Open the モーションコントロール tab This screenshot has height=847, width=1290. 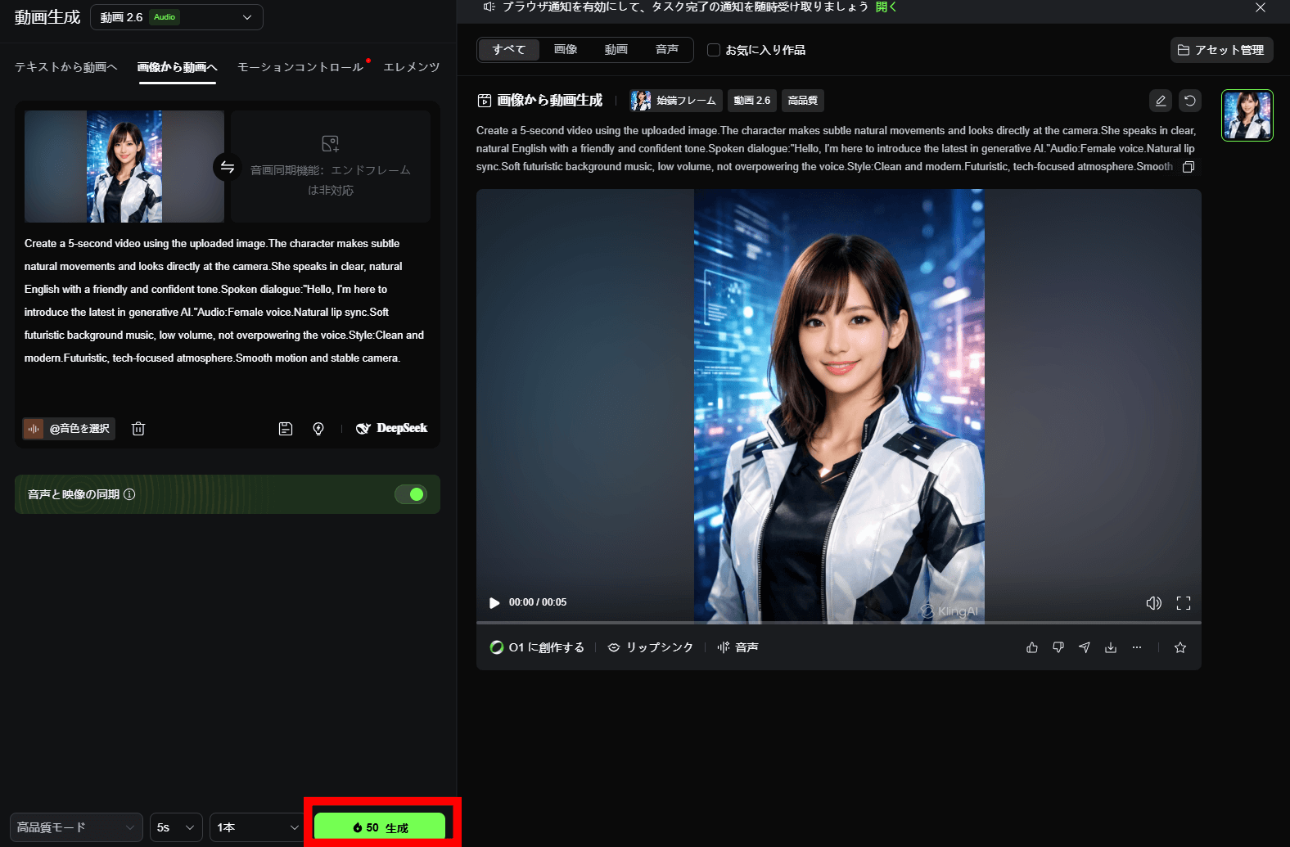tap(300, 67)
